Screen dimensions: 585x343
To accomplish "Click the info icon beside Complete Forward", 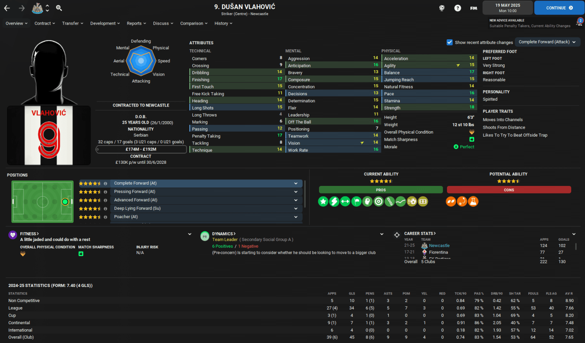I will coord(105,183).
